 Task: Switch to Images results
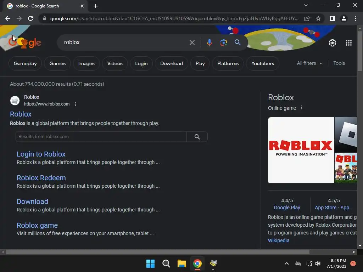[86, 63]
